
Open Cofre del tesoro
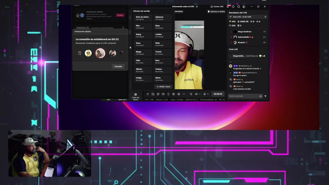135,96
